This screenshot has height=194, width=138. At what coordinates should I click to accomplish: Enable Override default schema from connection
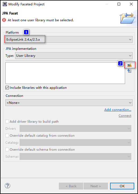click(x=7, y=150)
